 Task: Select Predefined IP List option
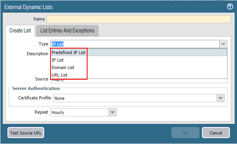139,52
